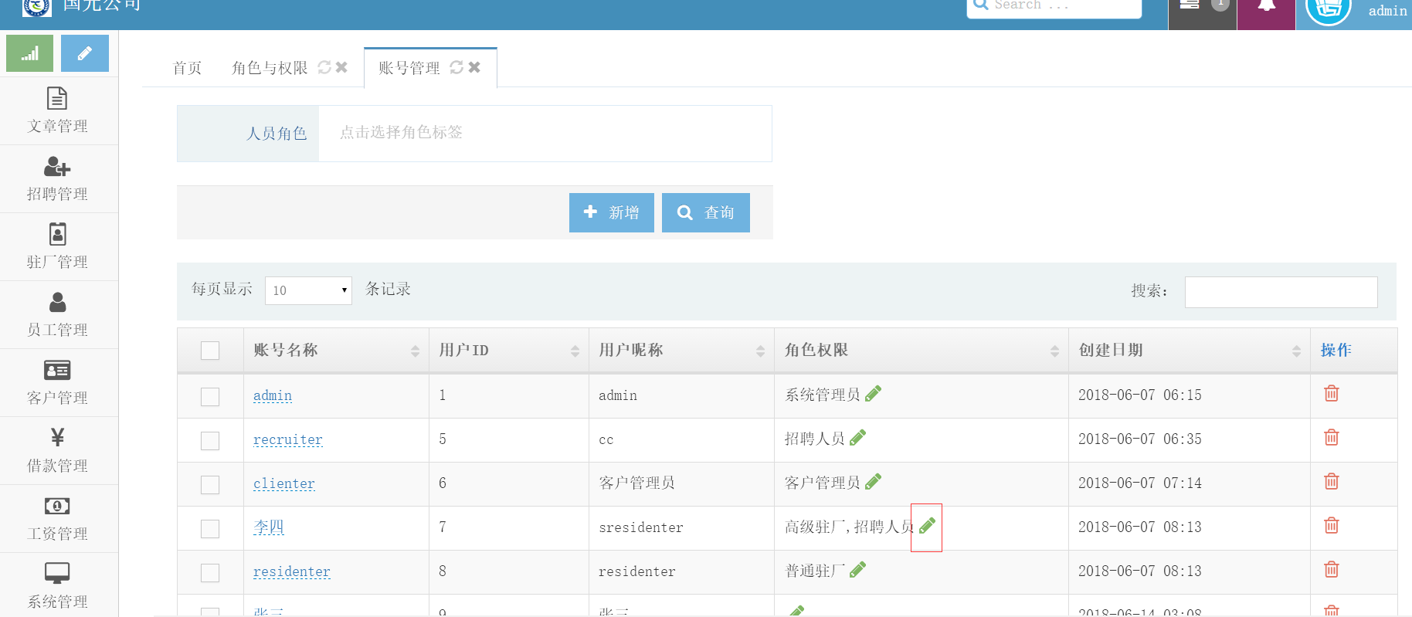Open the 人员角色 tag selector
1412x617 pixels.
pyautogui.click(x=545, y=134)
